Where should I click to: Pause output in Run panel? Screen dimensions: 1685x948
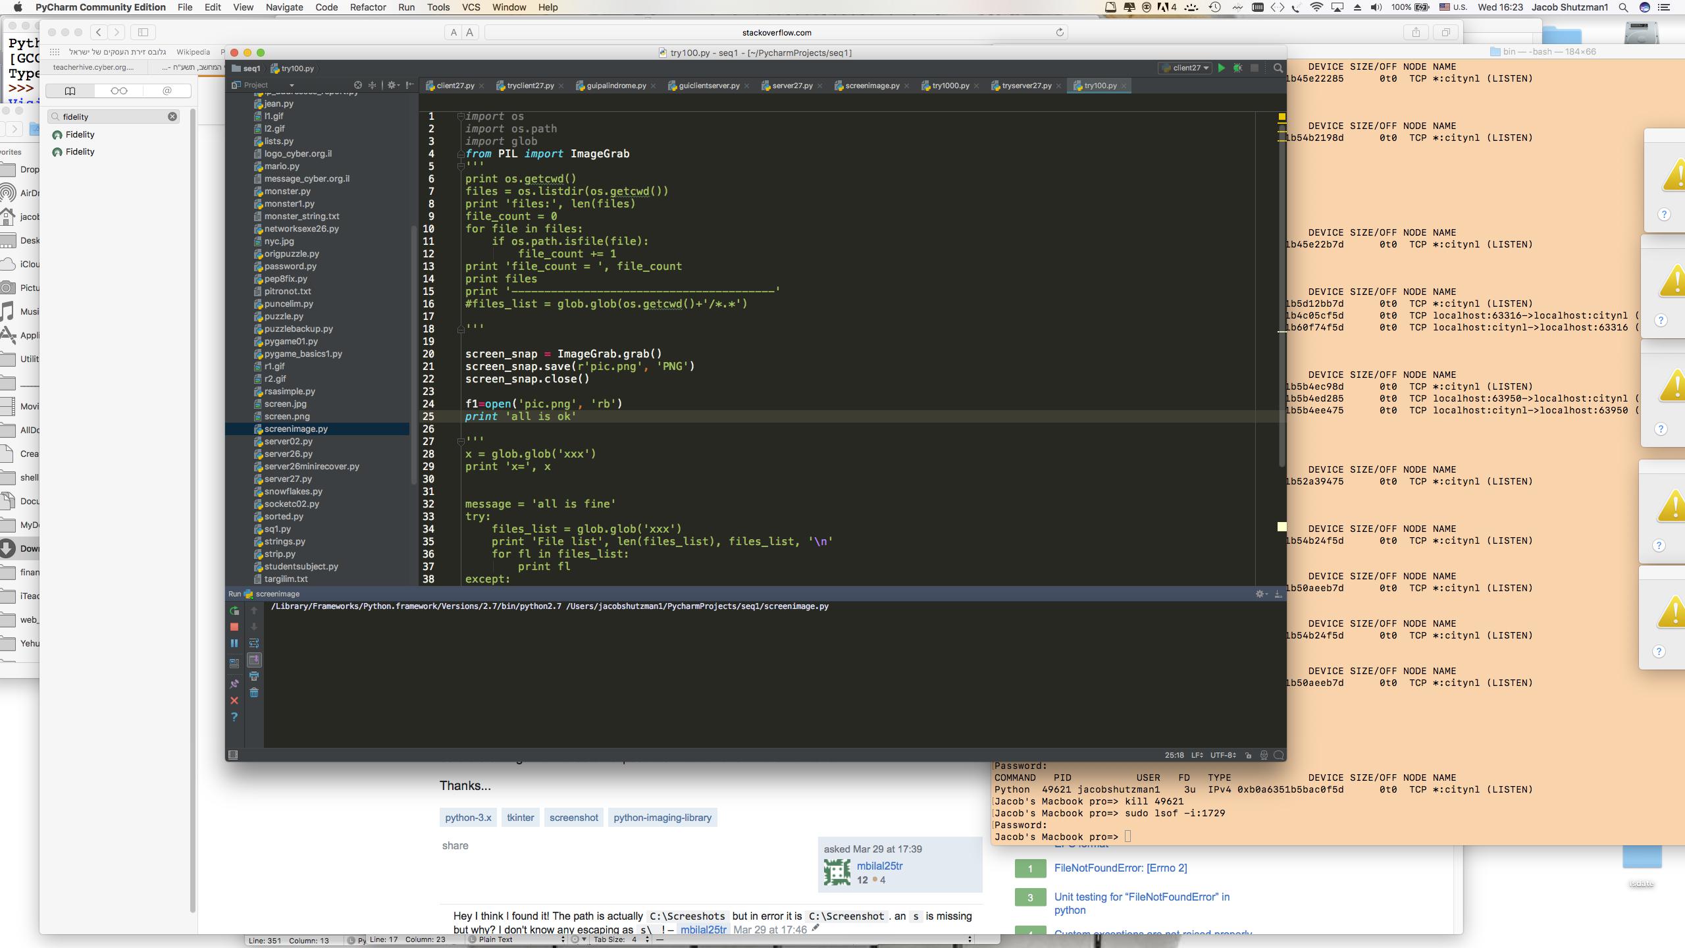pos(234,643)
